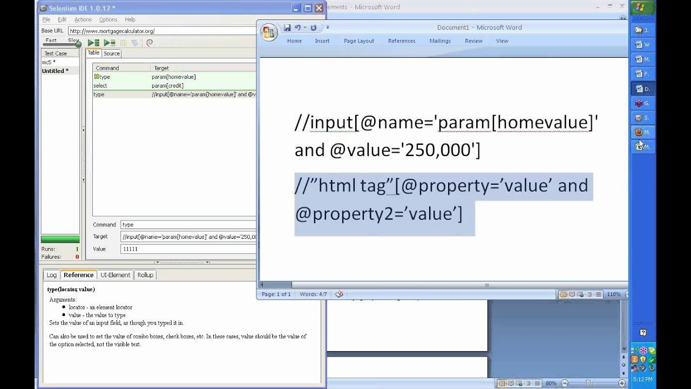Open Word Mailings ribbon tab

[x=440, y=41]
